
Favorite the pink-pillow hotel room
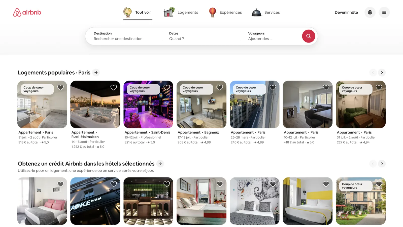(x=60, y=184)
